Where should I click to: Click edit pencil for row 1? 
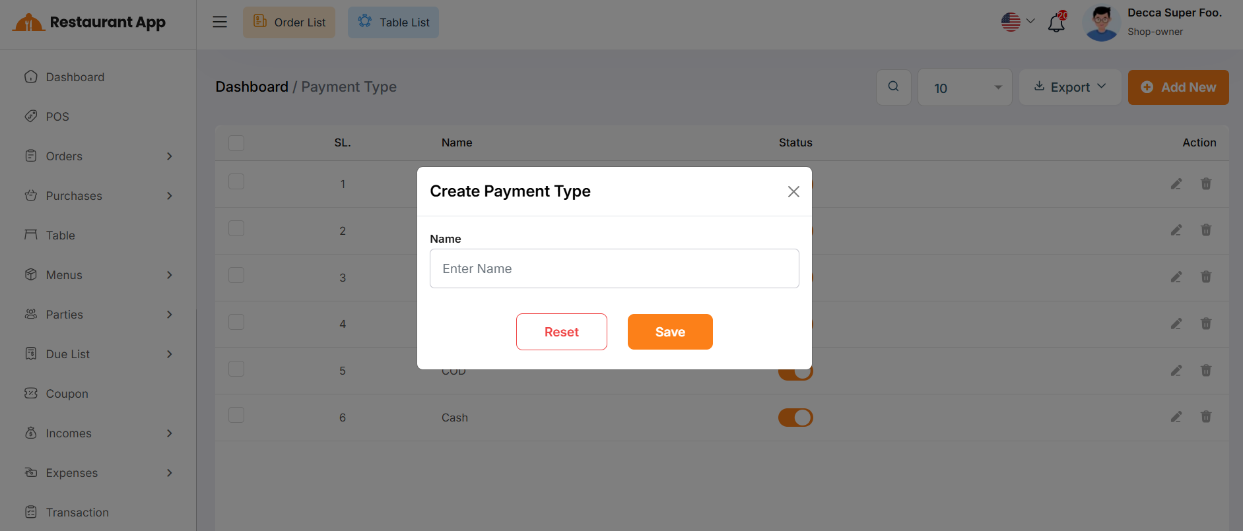click(x=1176, y=184)
